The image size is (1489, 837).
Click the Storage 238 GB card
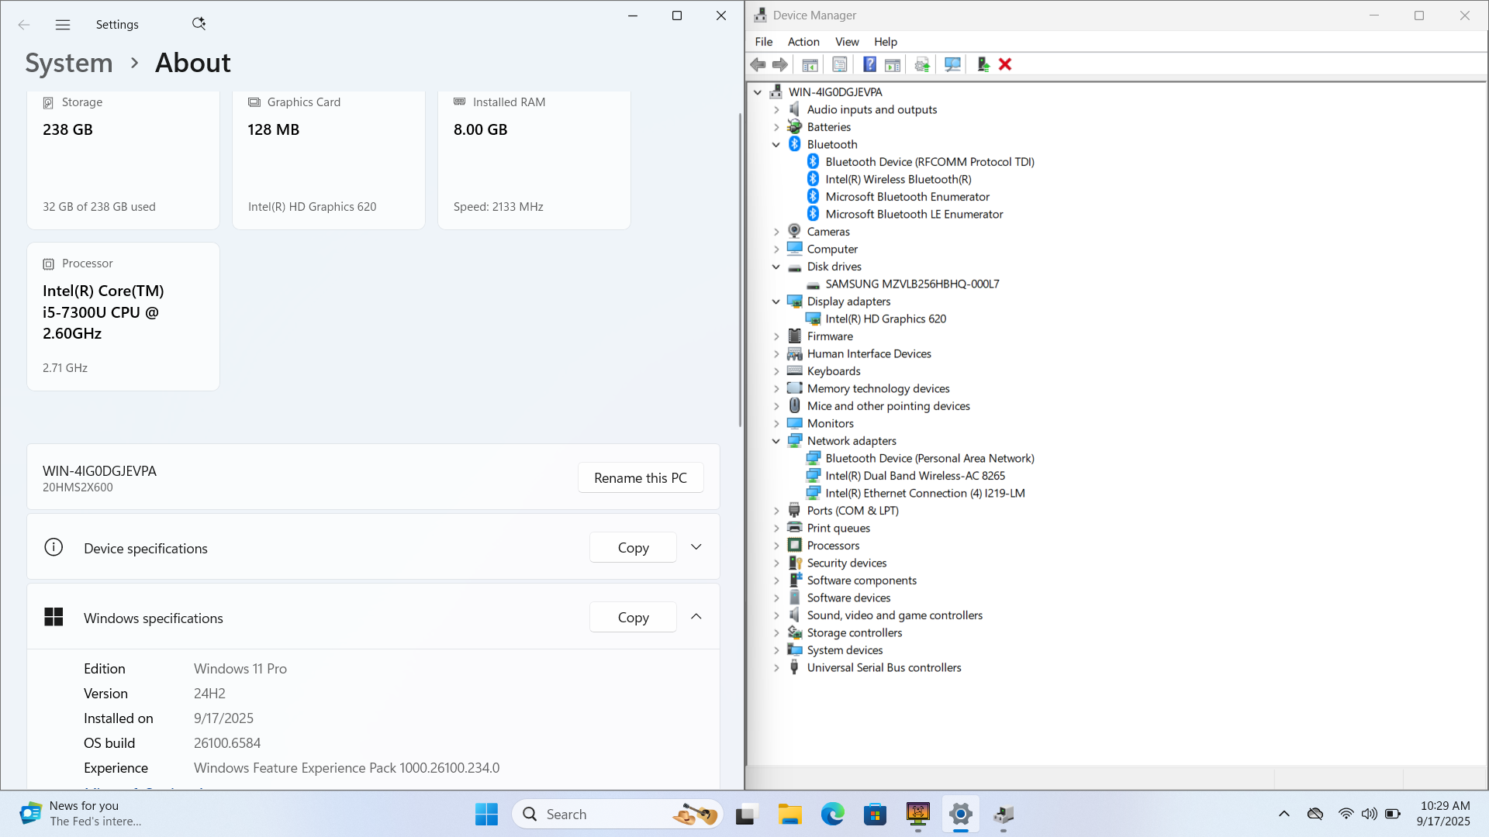[x=123, y=160]
